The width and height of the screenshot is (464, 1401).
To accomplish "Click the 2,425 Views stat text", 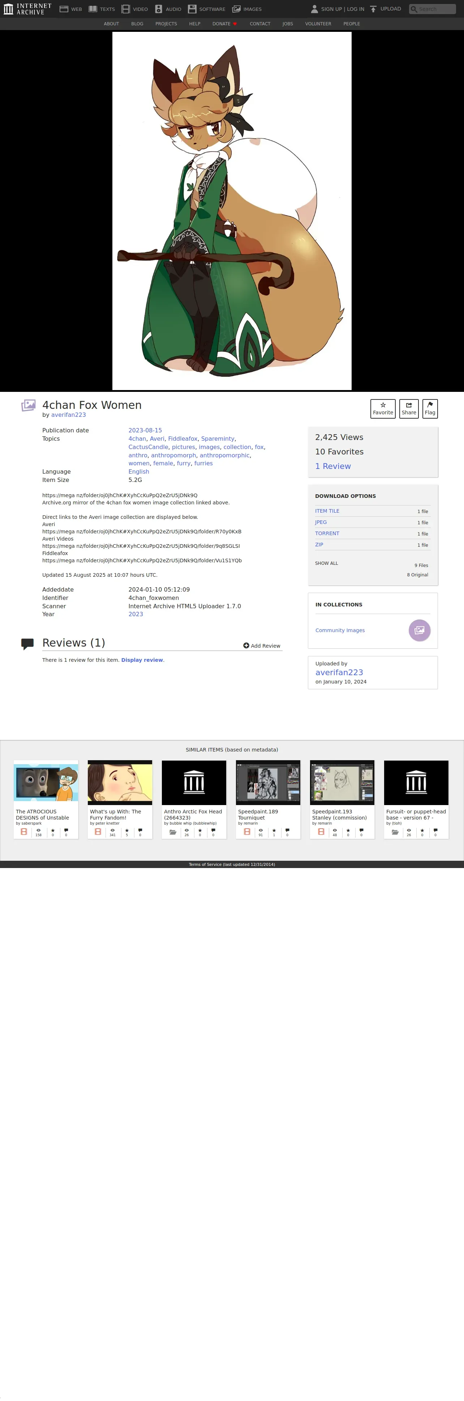I will (339, 438).
